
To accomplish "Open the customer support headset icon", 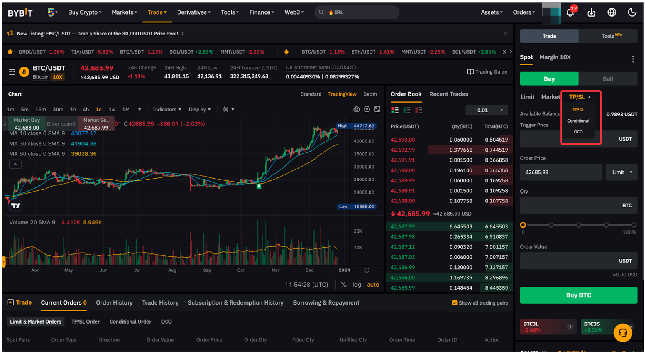I will (x=622, y=332).
